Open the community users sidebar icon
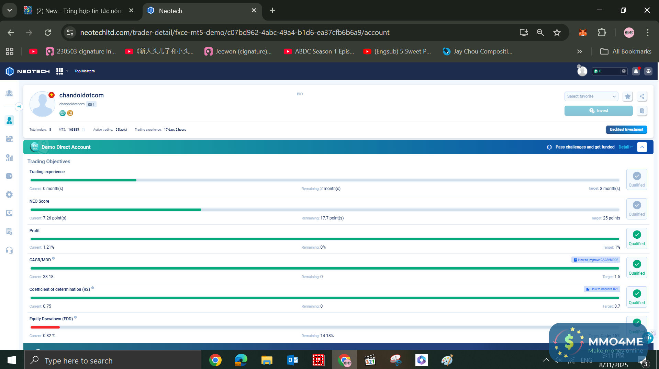 tap(9, 93)
